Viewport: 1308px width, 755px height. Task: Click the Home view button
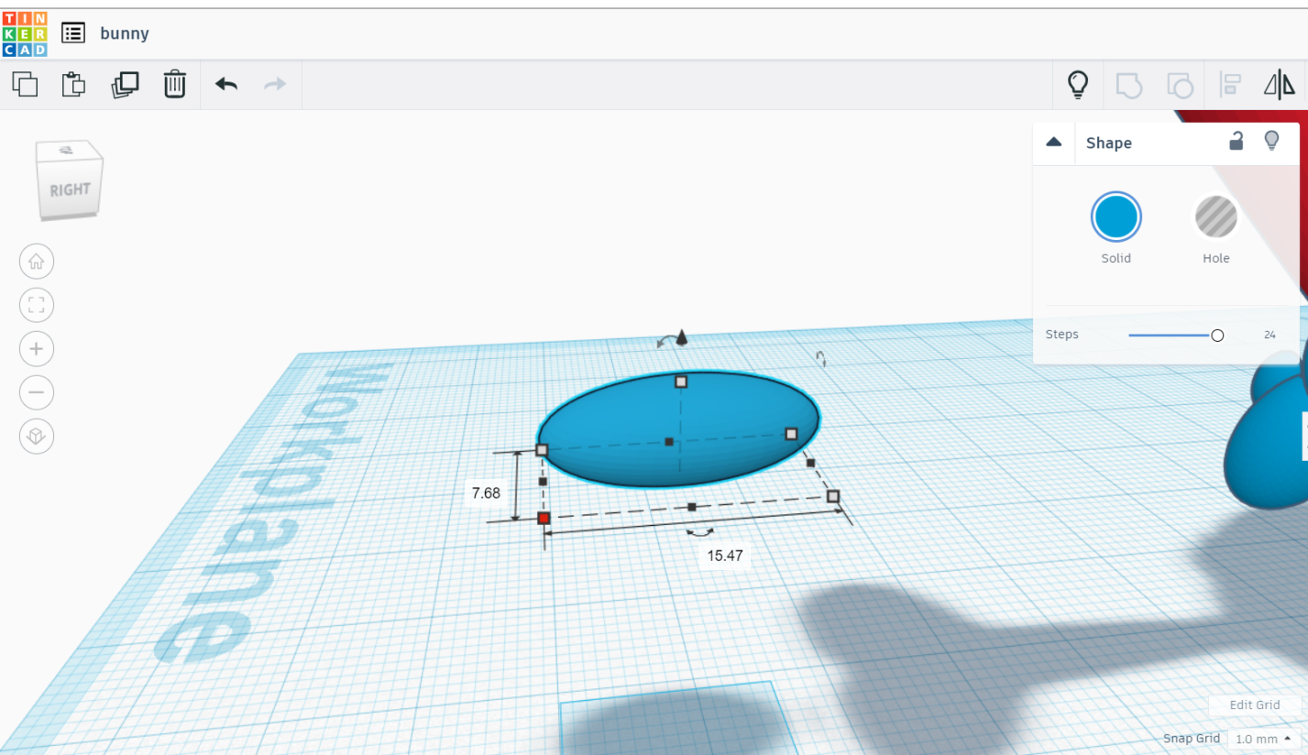tap(37, 261)
